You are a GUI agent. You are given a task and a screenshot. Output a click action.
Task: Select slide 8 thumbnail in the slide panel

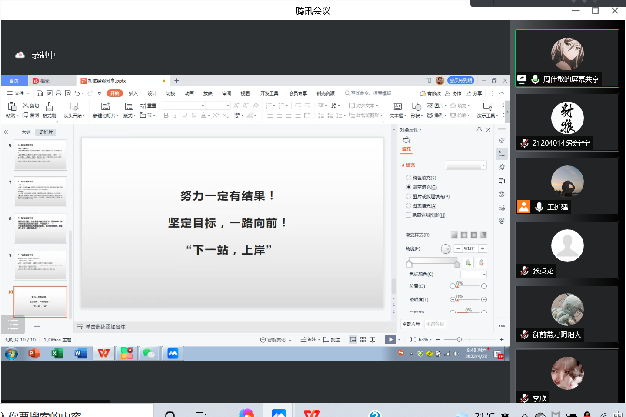pyautogui.click(x=40, y=228)
